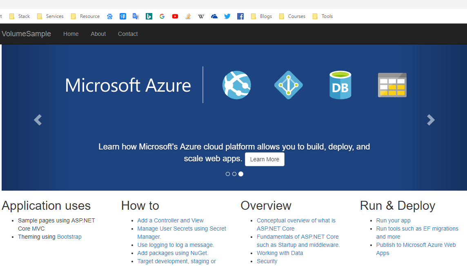Click the Azure Web Apps globe icon
Screen dimensions: 467x266
(x=237, y=85)
